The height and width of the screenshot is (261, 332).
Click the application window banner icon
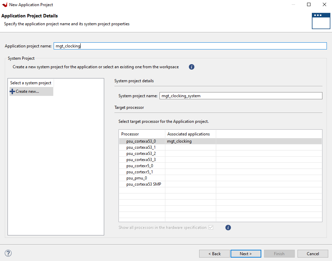(x=321, y=21)
